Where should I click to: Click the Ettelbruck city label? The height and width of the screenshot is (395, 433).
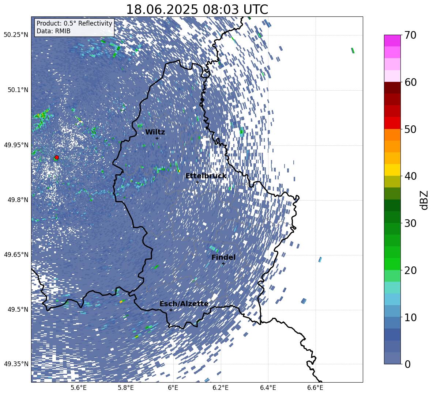pyautogui.click(x=206, y=176)
